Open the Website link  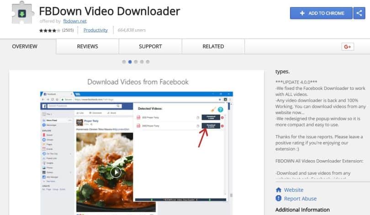pyautogui.click(x=294, y=190)
